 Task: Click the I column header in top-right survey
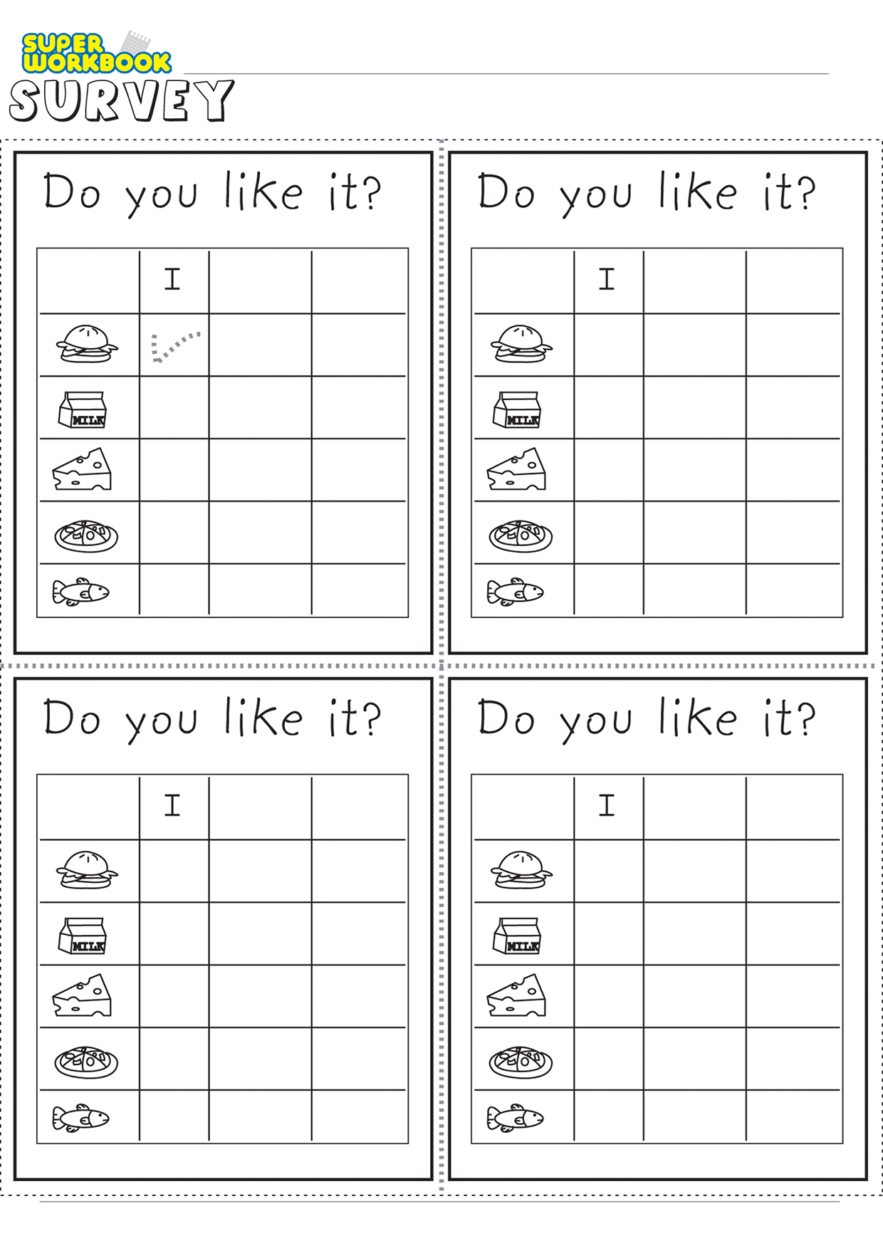pyautogui.click(x=607, y=279)
